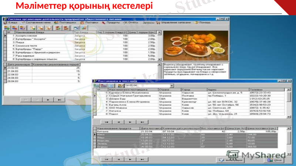Click the third document icon in the suppliers window toolbar
This screenshot has height=166, width=296.
[111, 86]
